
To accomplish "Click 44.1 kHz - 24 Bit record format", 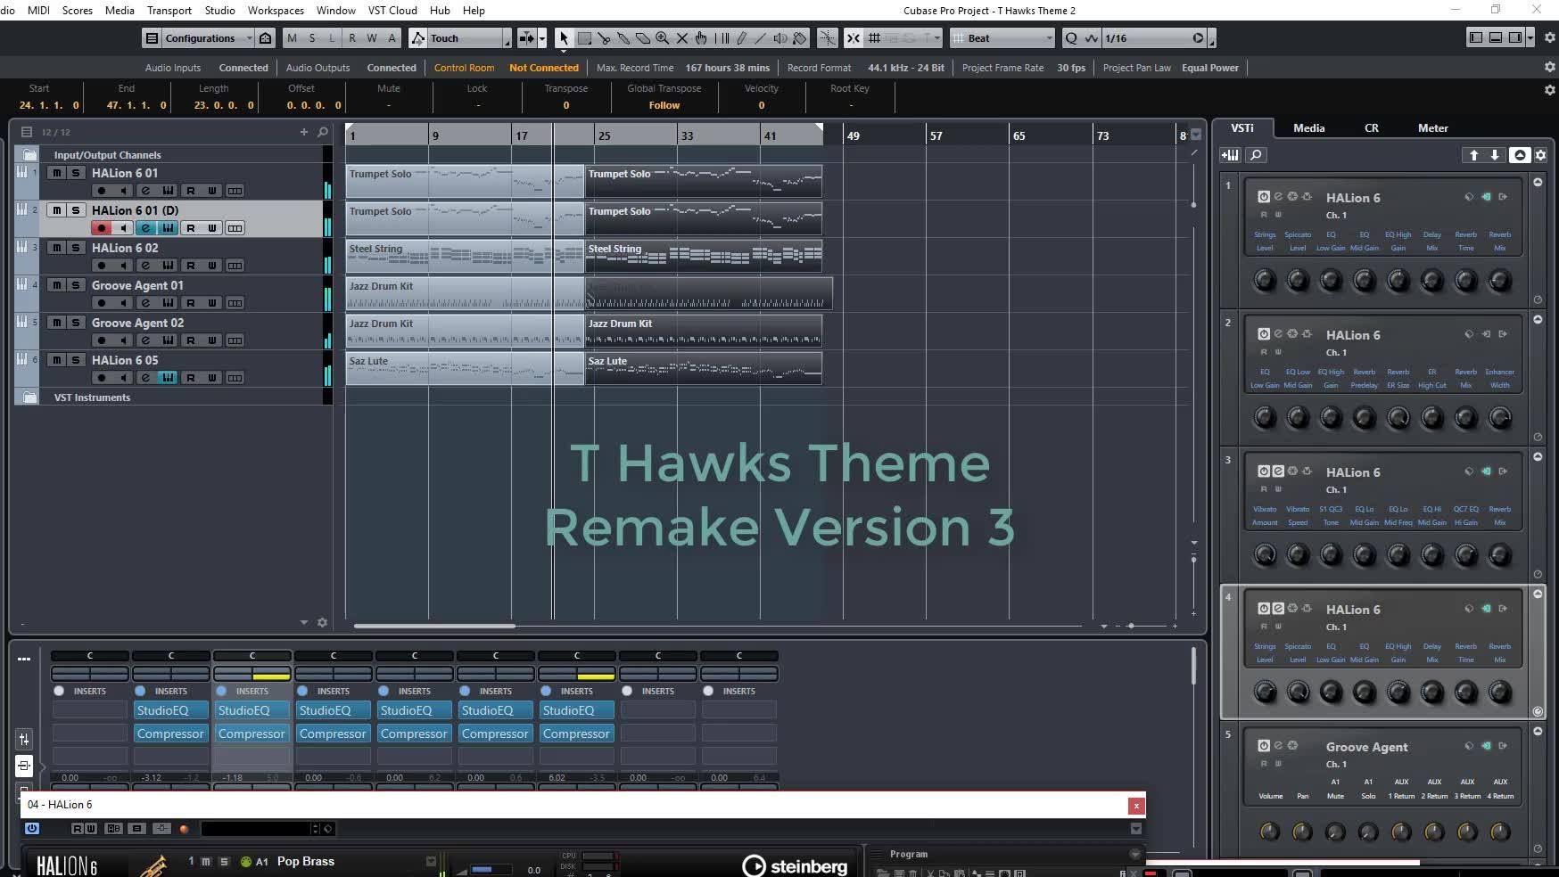I will pyautogui.click(x=905, y=68).
